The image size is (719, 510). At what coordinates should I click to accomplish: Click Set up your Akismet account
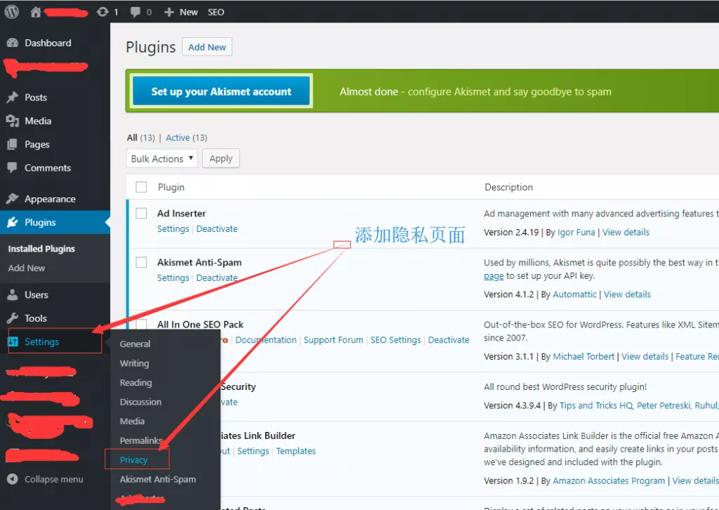pos(221,91)
